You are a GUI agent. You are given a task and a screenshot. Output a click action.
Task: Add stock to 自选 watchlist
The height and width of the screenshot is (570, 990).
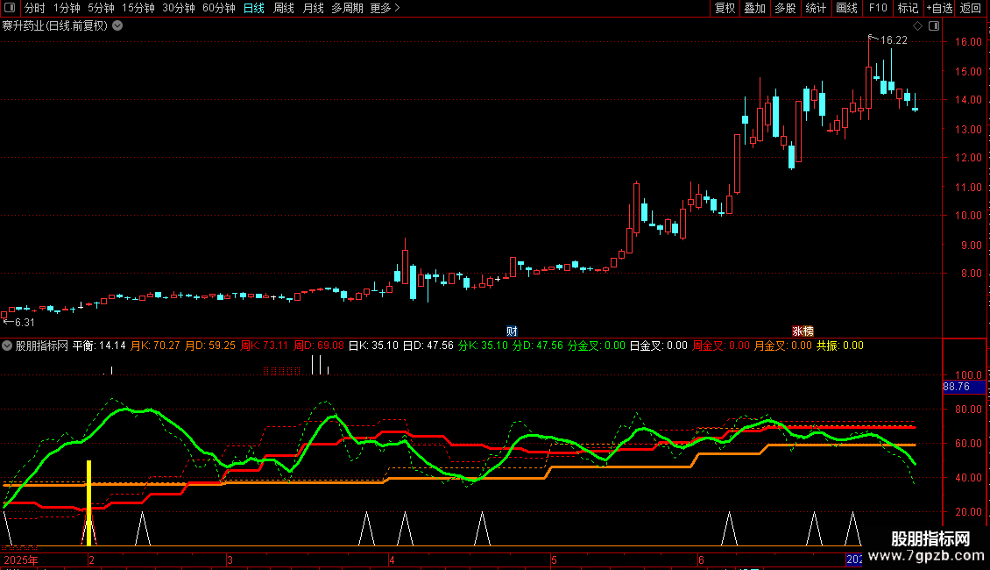click(939, 8)
